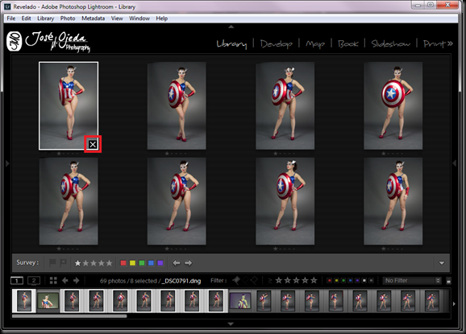This screenshot has width=466, height=334.
Task: Open the Window menu
Action: coord(139,19)
